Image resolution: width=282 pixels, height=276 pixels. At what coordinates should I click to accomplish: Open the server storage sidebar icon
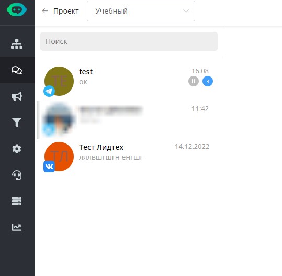tap(17, 201)
